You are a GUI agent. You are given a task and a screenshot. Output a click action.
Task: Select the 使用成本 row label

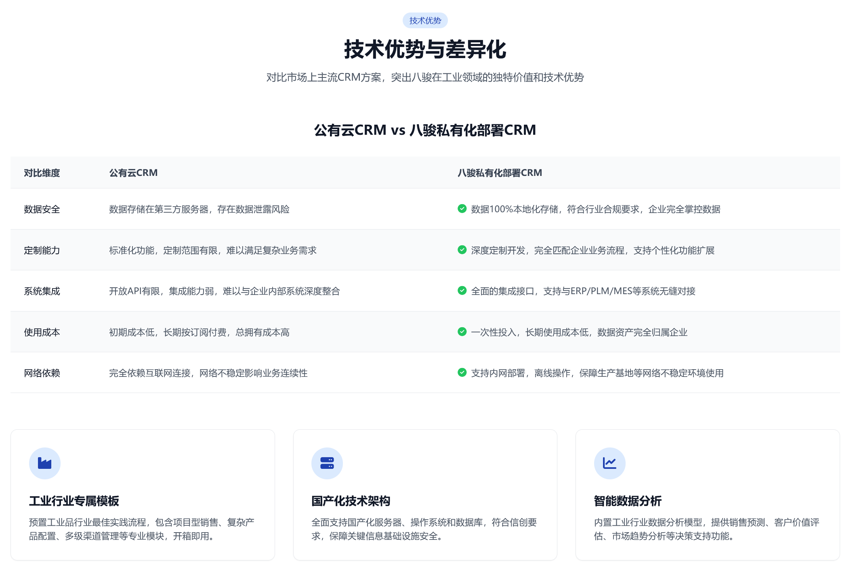42,332
